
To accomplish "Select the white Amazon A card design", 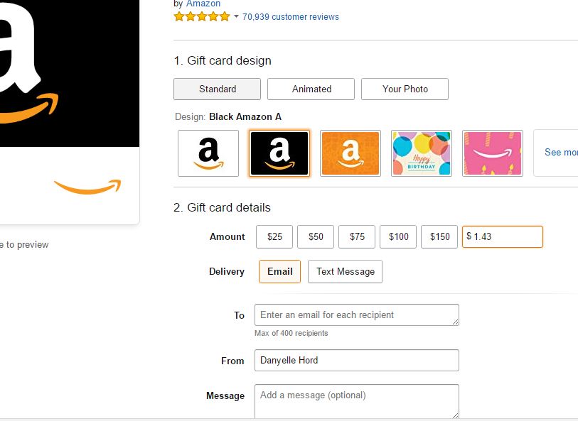I will (x=208, y=153).
